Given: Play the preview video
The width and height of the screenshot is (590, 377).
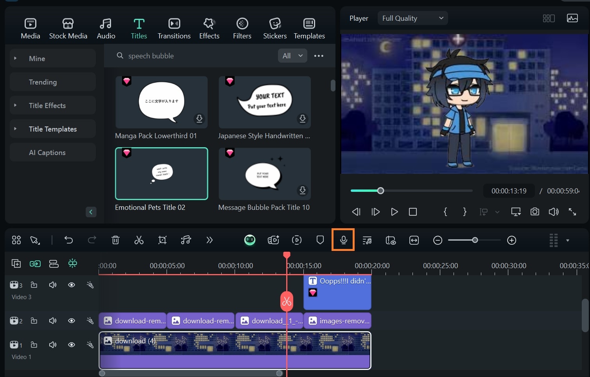Looking at the screenshot, I should pos(395,212).
